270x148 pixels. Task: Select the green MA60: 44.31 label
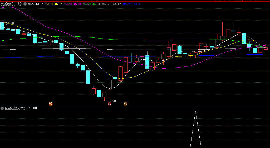91,4
